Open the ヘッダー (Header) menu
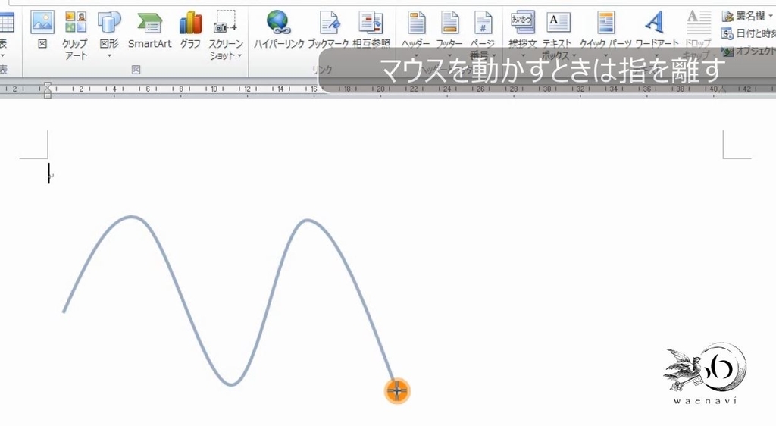Viewport: 776px width, 426px height. coord(416,32)
